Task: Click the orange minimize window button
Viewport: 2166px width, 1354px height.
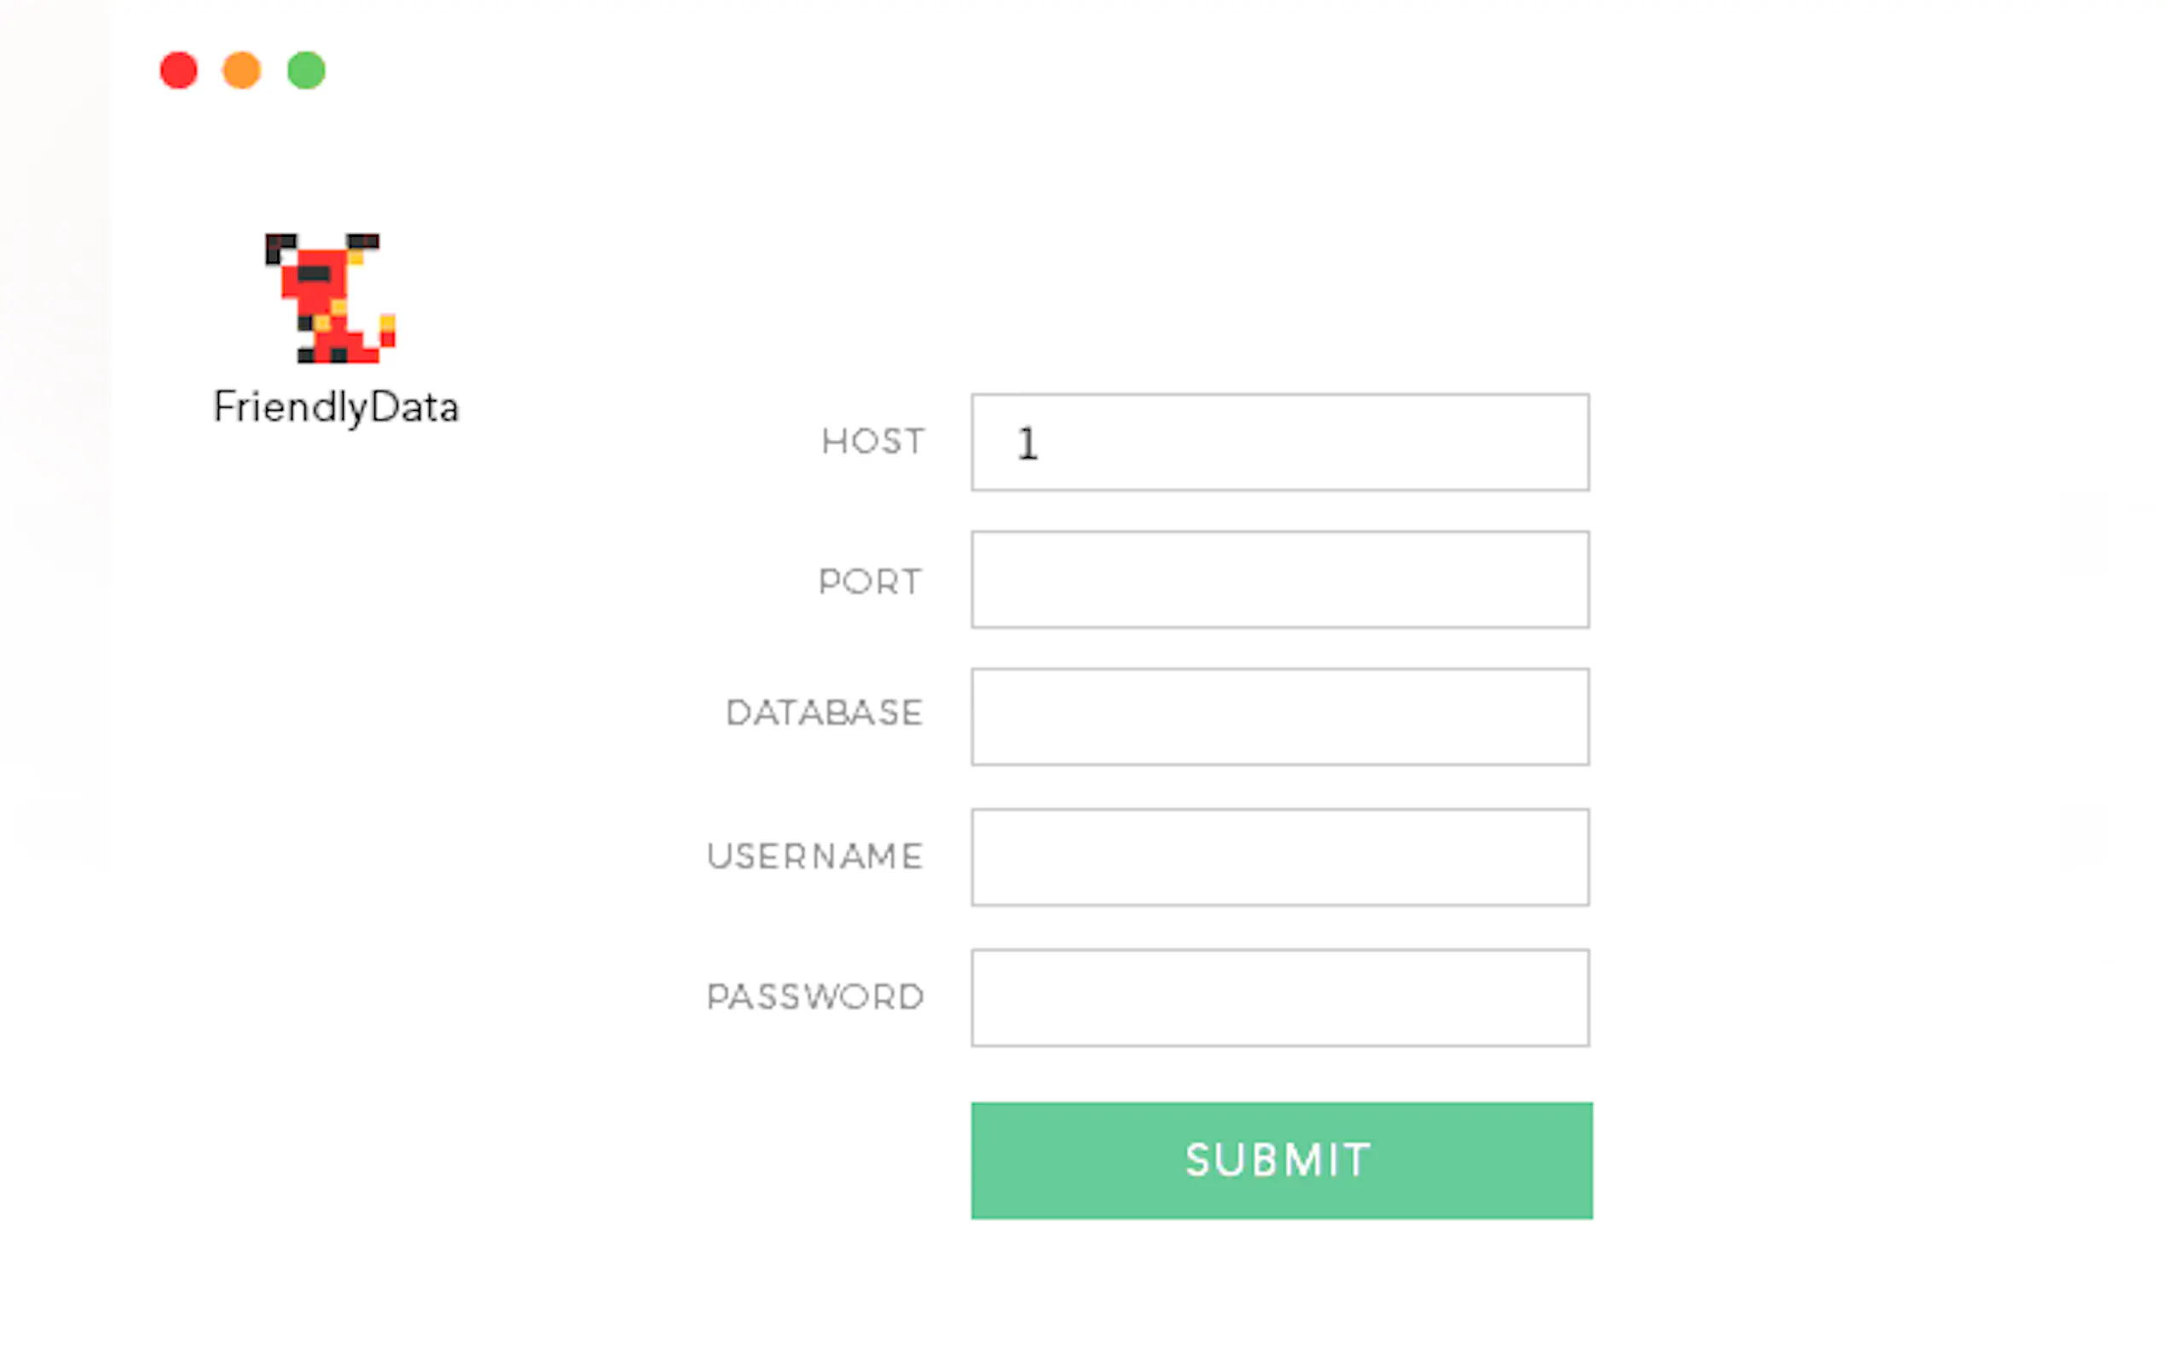Action: click(x=242, y=70)
